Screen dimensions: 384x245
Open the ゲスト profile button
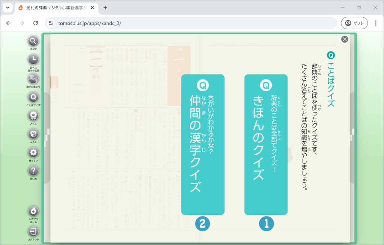click(354, 23)
